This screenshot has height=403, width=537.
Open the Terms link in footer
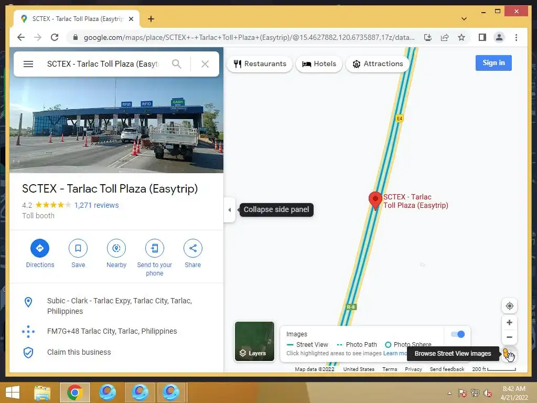click(390, 369)
